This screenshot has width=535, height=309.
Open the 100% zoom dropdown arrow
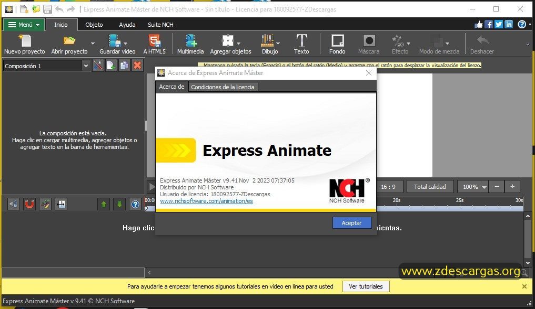click(484, 187)
